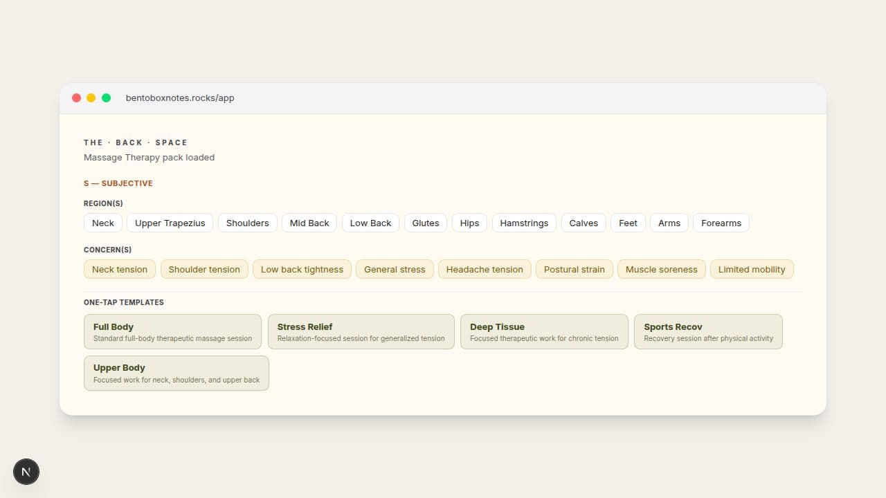The height and width of the screenshot is (498, 886).
Task: Select the Neck region chip
Action: click(x=103, y=223)
